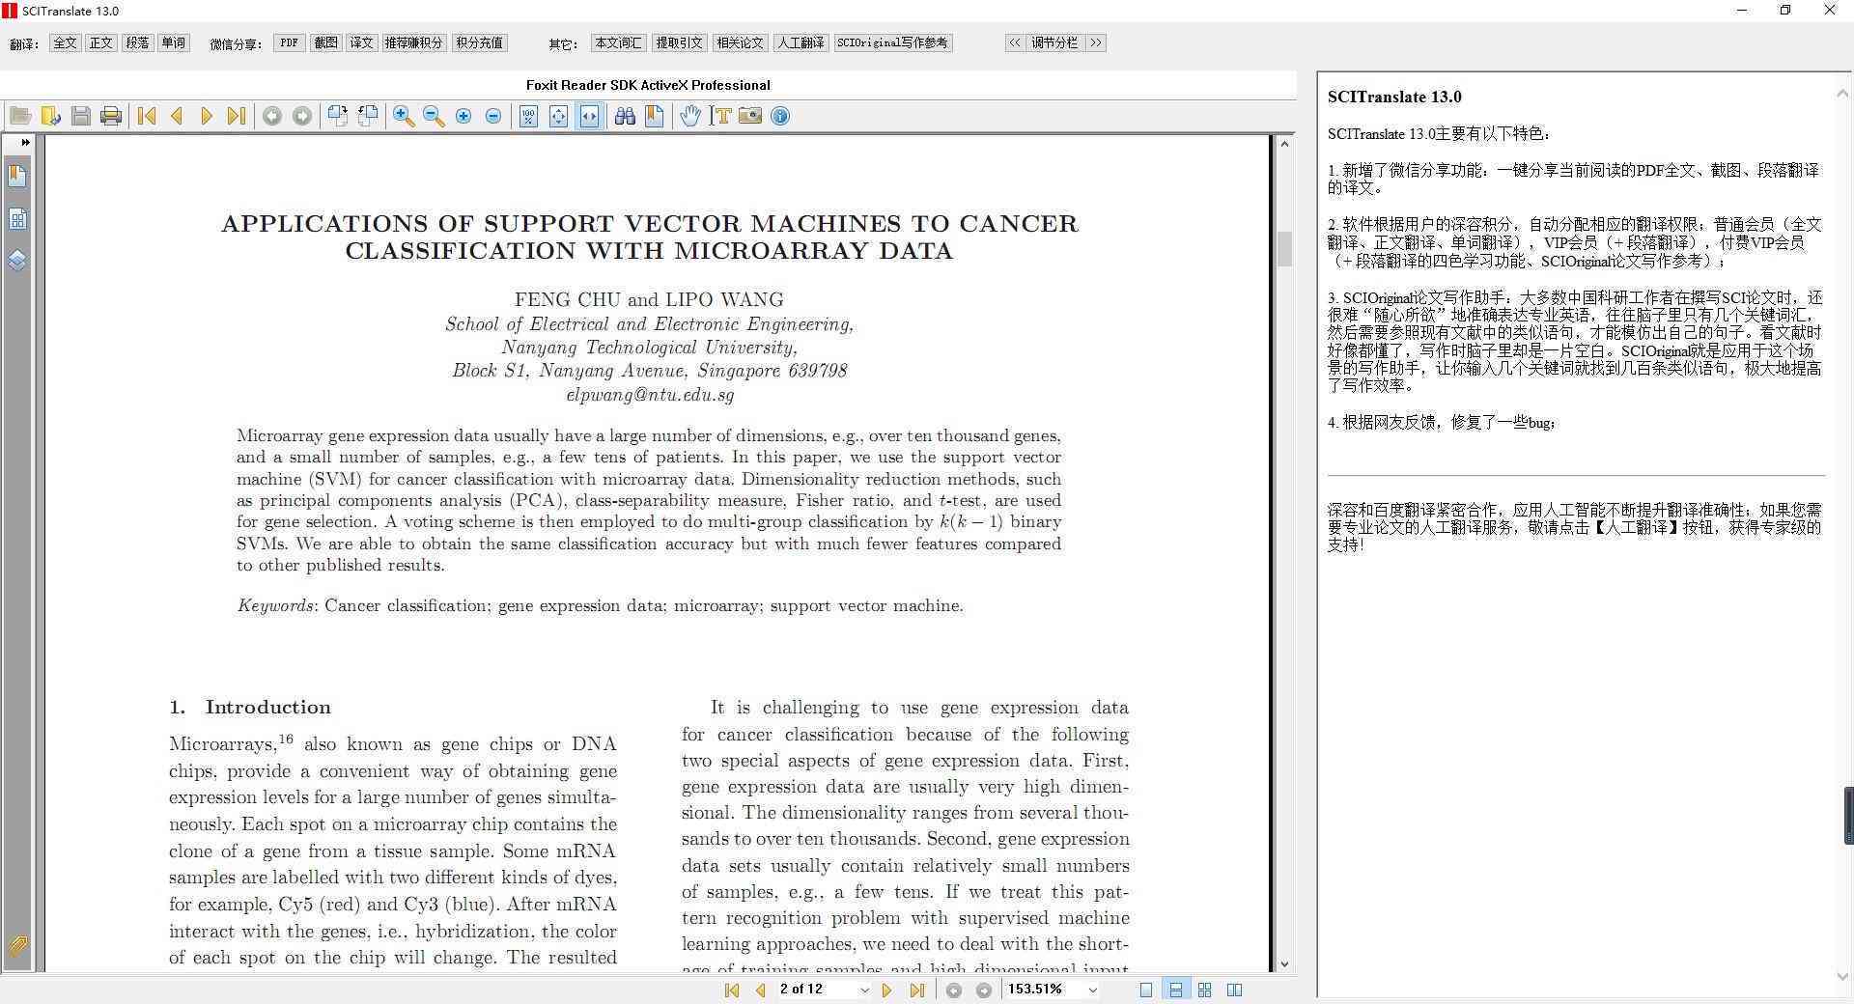Switch to continuous facing grid layout
Screen dimensions: 1854x1004
pyautogui.click(x=1204, y=990)
